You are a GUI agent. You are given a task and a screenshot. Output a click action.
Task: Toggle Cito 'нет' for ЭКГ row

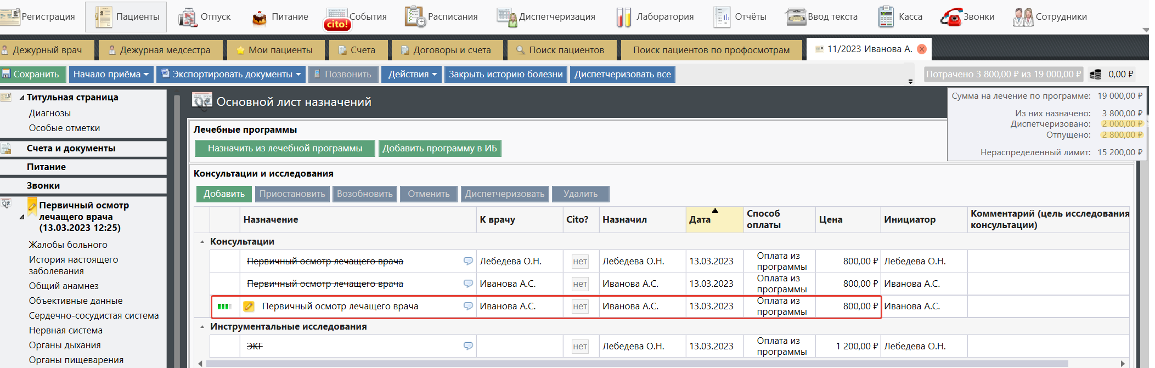pos(580,347)
